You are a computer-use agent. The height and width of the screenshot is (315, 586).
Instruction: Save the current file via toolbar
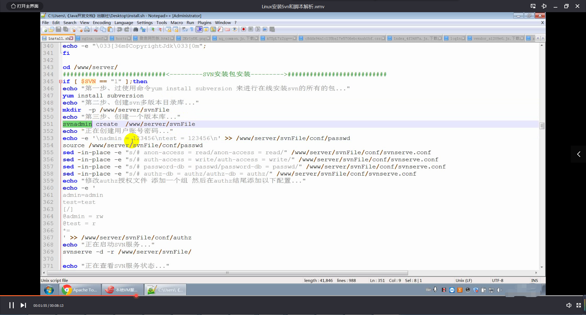coord(58,29)
